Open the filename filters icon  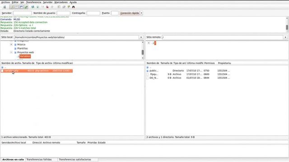[x=59, y=7]
